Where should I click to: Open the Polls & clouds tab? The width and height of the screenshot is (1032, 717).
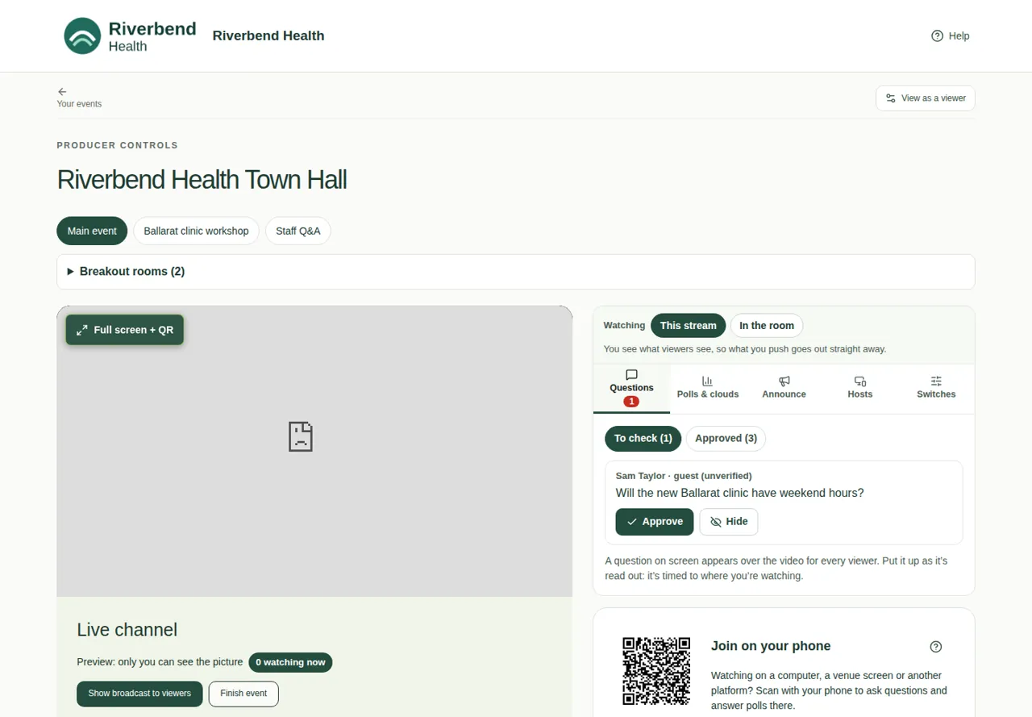pyautogui.click(x=708, y=389)
